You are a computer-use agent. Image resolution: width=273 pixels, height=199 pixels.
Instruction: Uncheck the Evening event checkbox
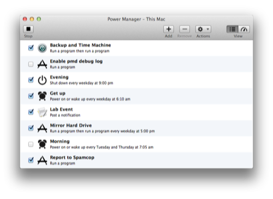[31, 80]
